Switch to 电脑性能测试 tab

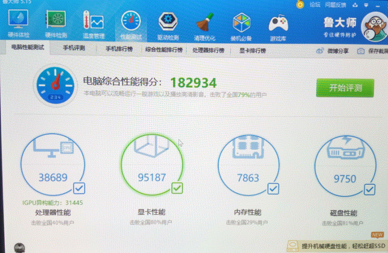pyautogui.click(x=27, y=47)
